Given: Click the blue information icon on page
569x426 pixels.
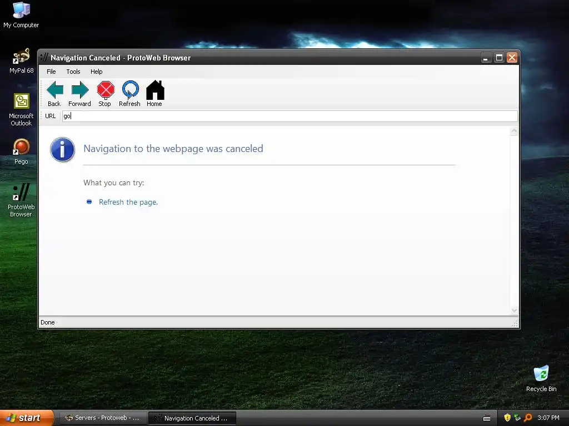Looking at the screenshot, I should coord(62,149).
